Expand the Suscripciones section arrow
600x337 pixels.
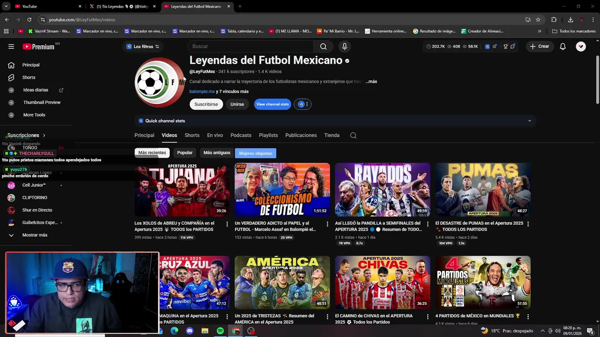coord(44,135)
